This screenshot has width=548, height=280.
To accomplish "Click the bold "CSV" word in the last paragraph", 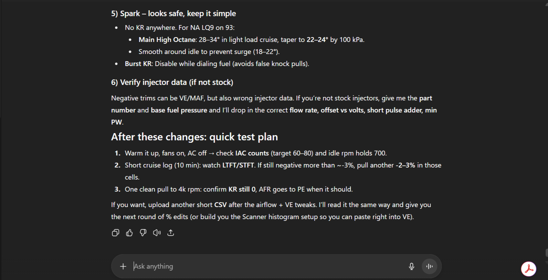I will (220, 205).
